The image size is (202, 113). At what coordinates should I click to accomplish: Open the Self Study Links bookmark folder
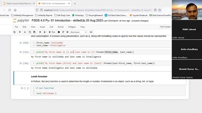62,15
